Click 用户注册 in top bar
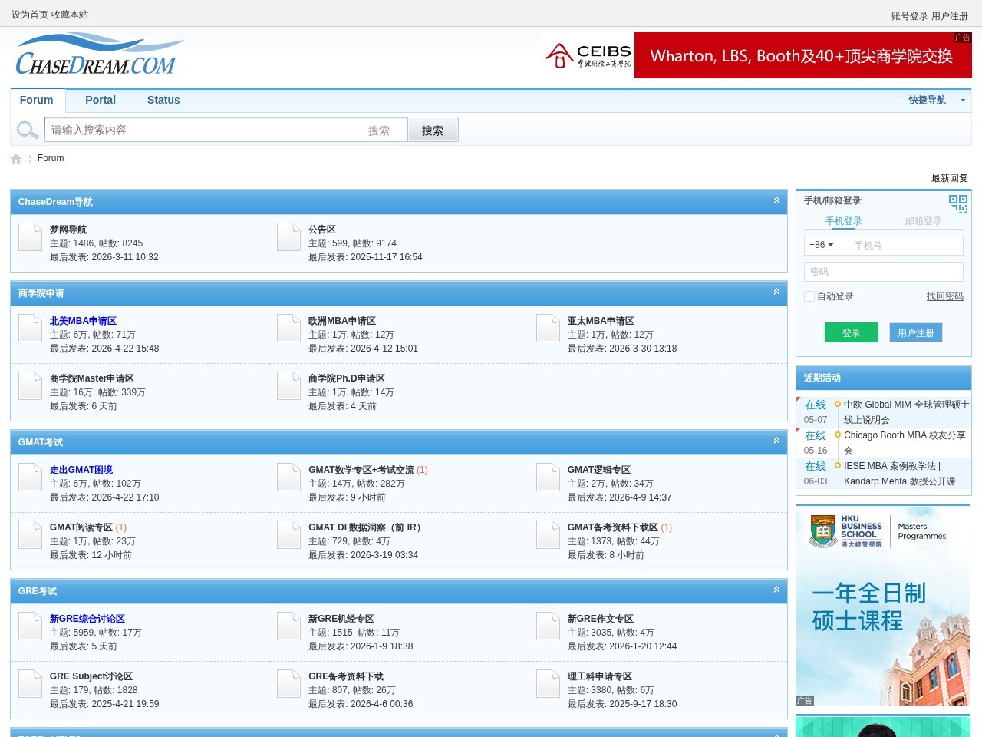 [x=950, y=16]
